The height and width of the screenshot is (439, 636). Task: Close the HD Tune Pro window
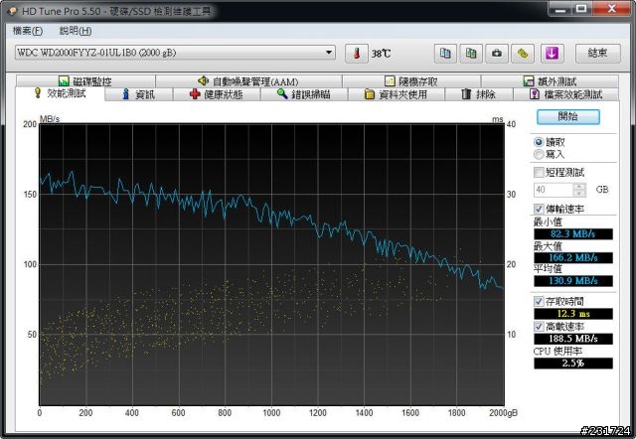click(x=612, y=9)
